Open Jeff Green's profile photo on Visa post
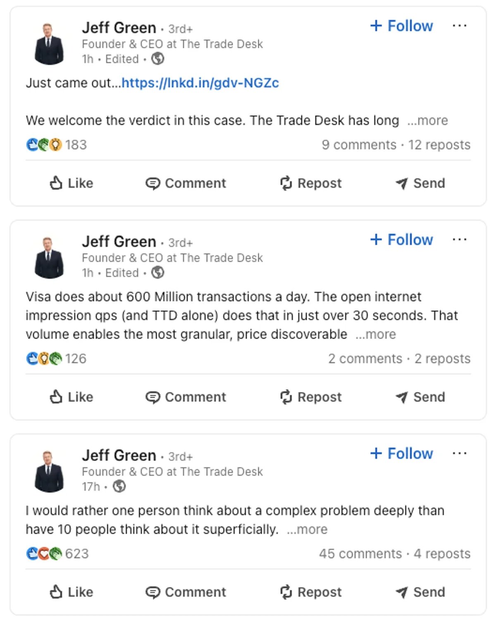This screenshot has height=621, width=496. click(49, 258)
